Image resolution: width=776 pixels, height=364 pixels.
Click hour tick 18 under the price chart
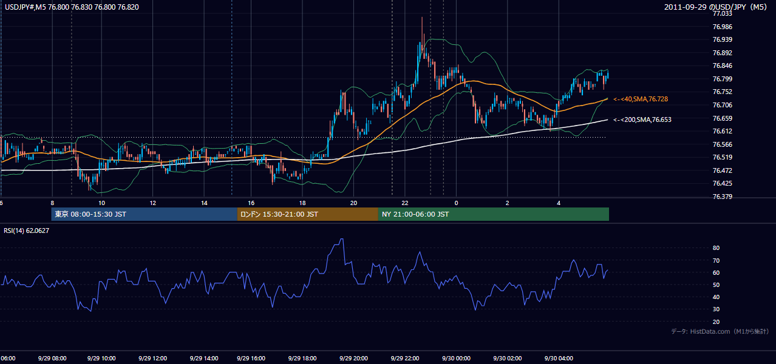click(x=302, y=203)
